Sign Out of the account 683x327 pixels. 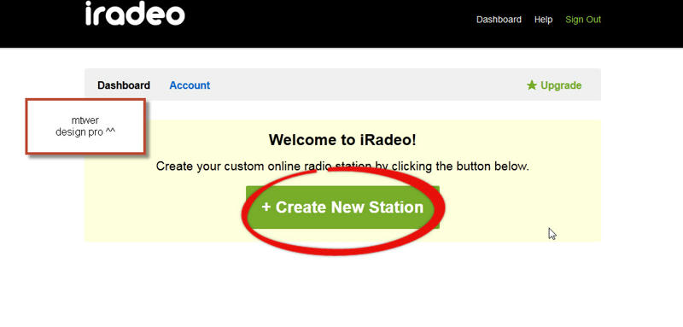click(x=583, y=20)
